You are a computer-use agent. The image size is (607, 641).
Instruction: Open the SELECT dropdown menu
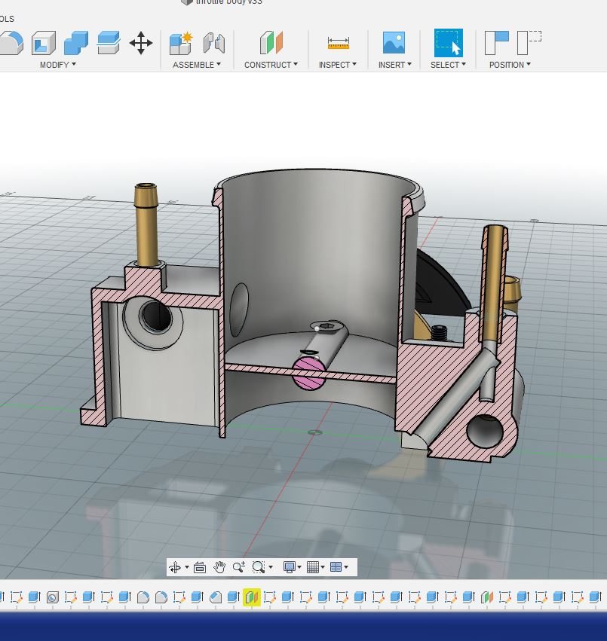[448, 65]
